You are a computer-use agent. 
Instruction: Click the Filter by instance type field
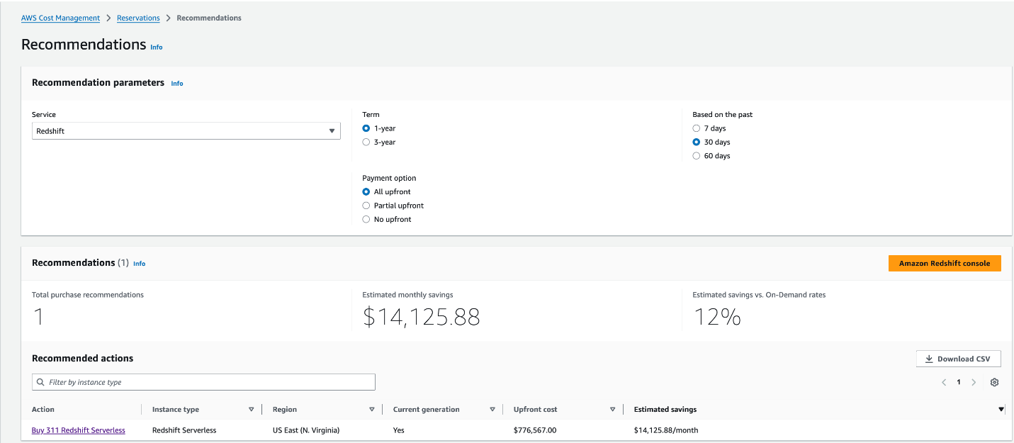point(203,382)
